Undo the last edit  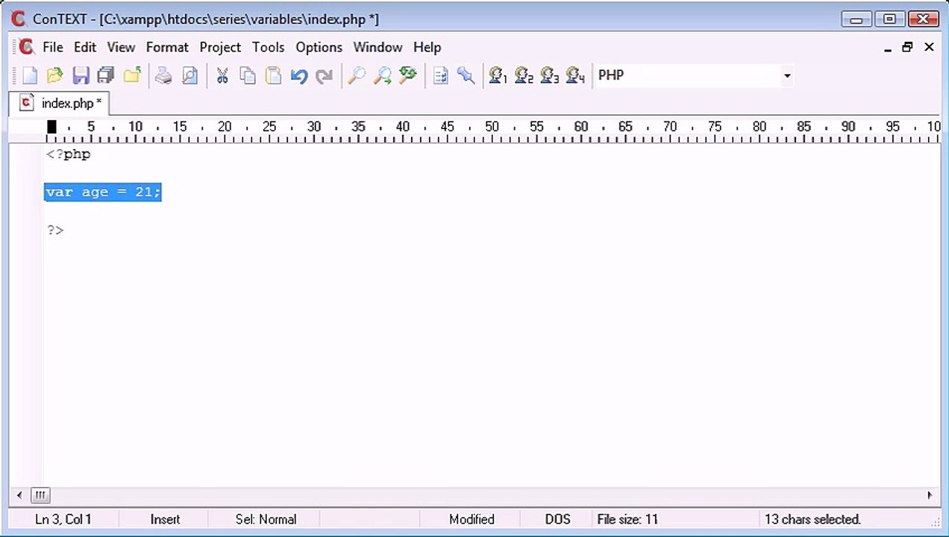(x=299, y=75)
